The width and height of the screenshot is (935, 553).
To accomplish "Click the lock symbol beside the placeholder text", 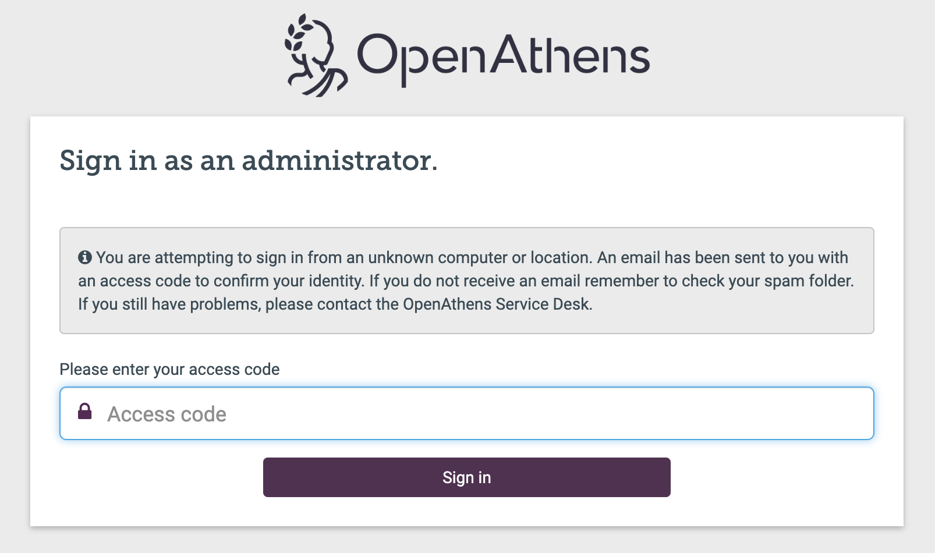I will [x=84, y=413].
